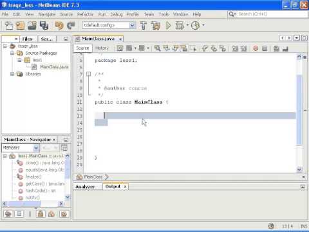Toggle Show Fields navigator filter
The height and width of the screenshot is (232, 309).
(19, 214)
